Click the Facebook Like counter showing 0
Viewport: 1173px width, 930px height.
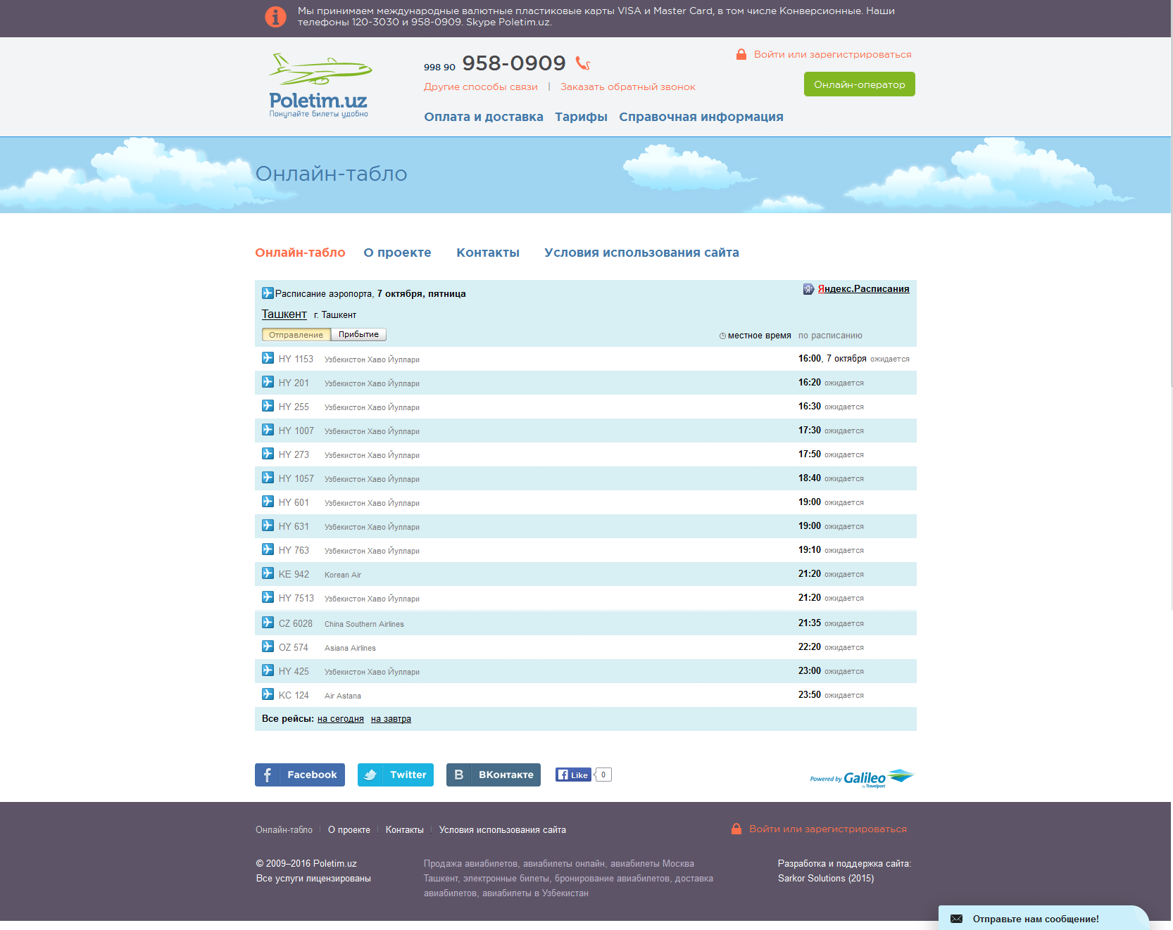click(603, 775)
